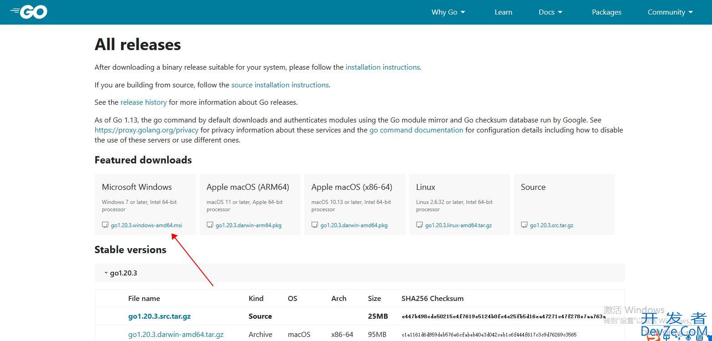Screen dimensions: 712x341
Task: Open the release history link
Action: [x=143, y=102]
